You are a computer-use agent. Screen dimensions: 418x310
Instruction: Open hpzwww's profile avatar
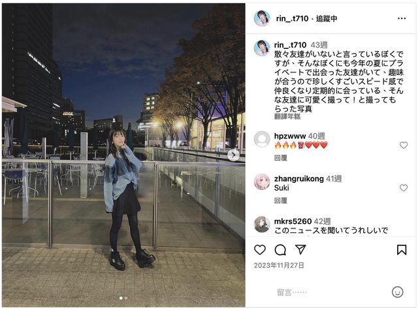tap(262, 139)
